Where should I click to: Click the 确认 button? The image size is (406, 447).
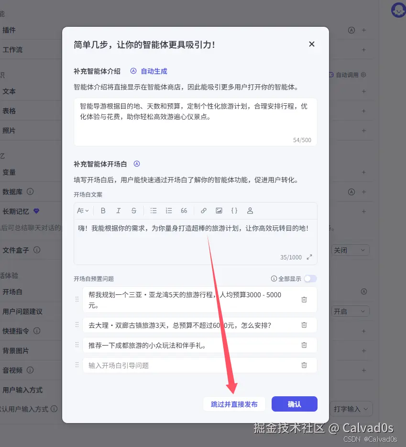[x=294, y=404]
